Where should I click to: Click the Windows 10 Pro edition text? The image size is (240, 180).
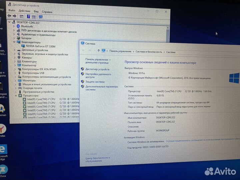coord(137,73)
